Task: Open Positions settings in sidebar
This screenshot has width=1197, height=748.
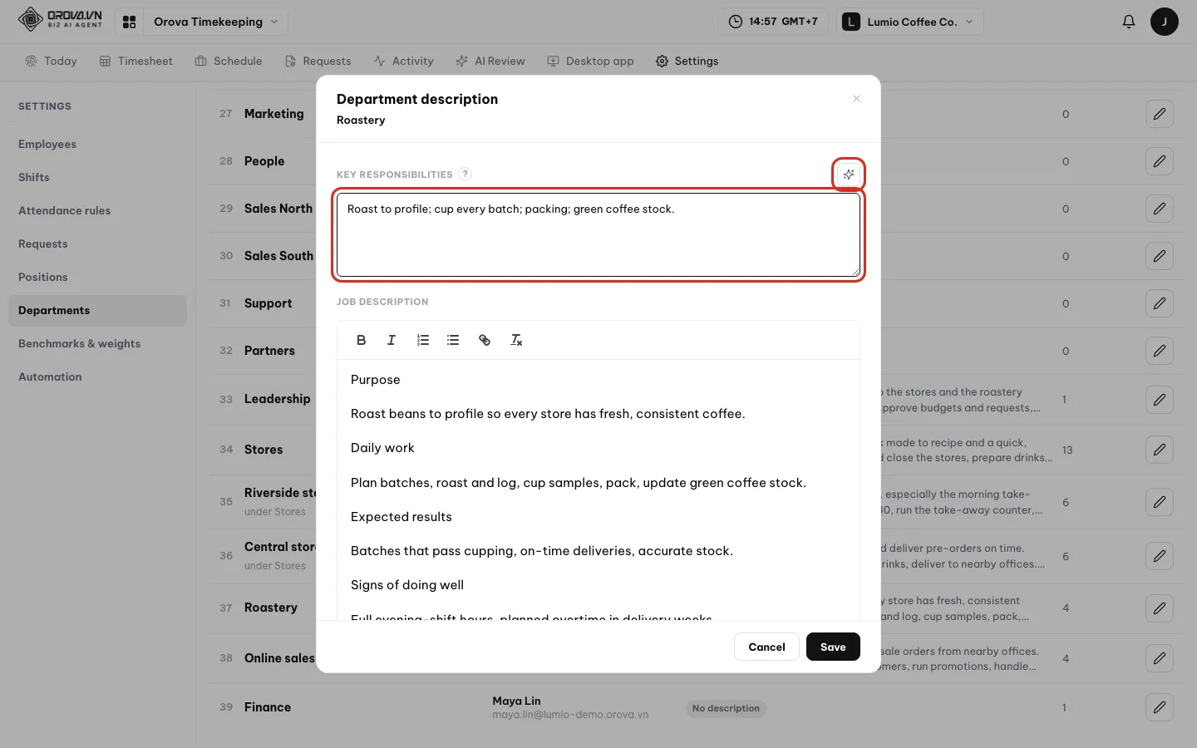Action: pyautogui.click(x=97, y=277)
